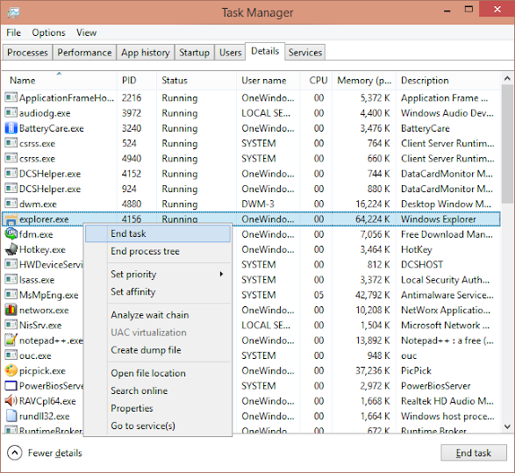Image resolution: width=515 pixels, height=473 pixels.
Task: Click the audiodg.exe process icon
Action: tap(11, 112)
